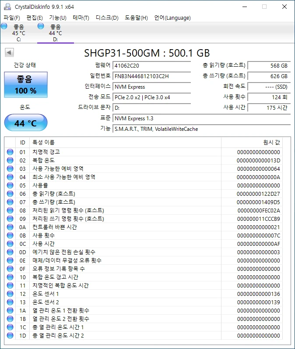Image resolution: width=295 pixels, height=349 pixels.
Task: Click total host writes value 626 GB
Action: click(269, 76)
